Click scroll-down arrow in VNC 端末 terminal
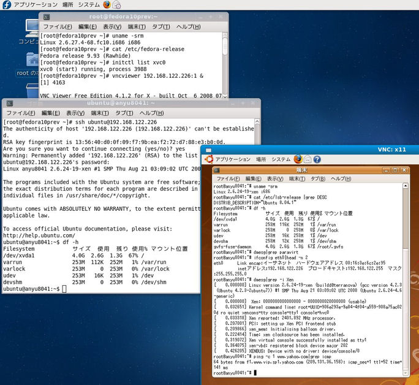Image resolution: width=419 pixels, height=385 pixels. 406,373
